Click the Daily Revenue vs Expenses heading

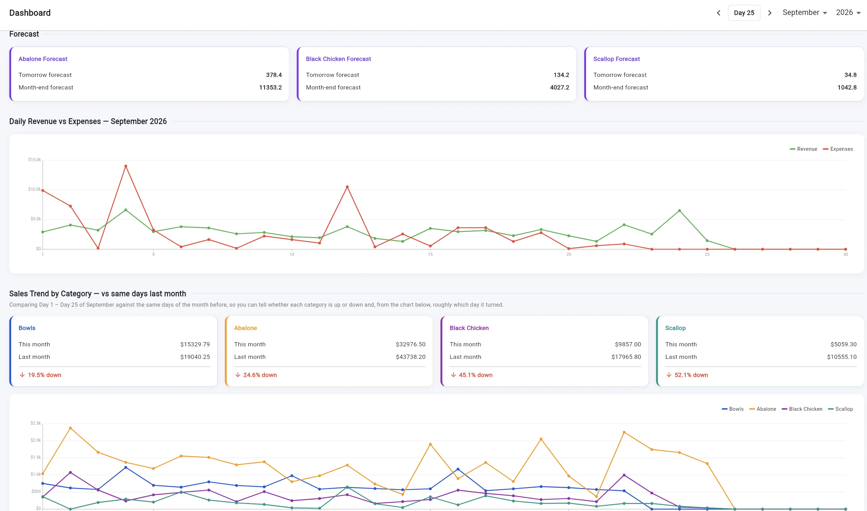coord(88,121)
